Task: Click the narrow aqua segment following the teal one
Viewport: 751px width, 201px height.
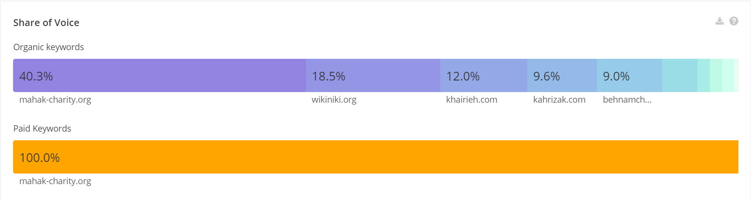Action: point(704,75)
